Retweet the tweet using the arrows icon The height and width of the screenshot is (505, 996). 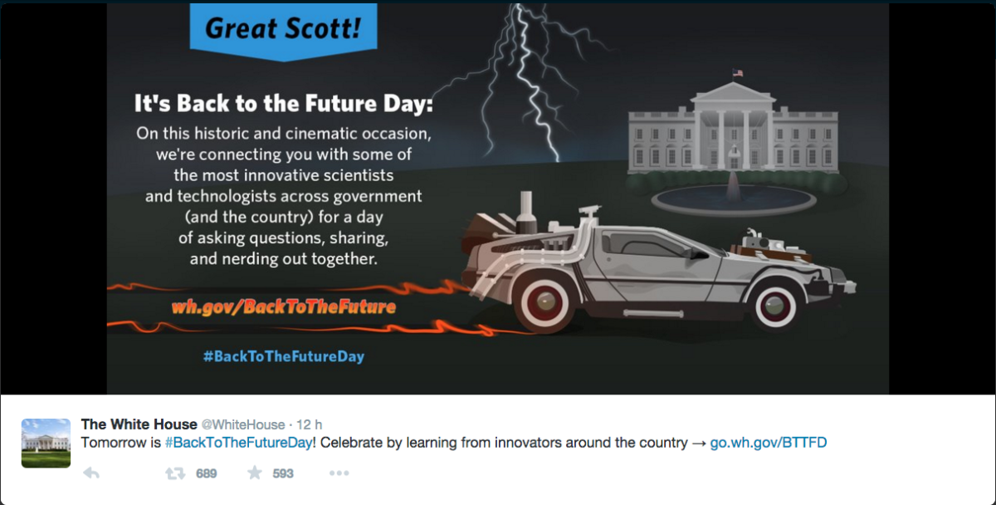(x=174, y=473)
